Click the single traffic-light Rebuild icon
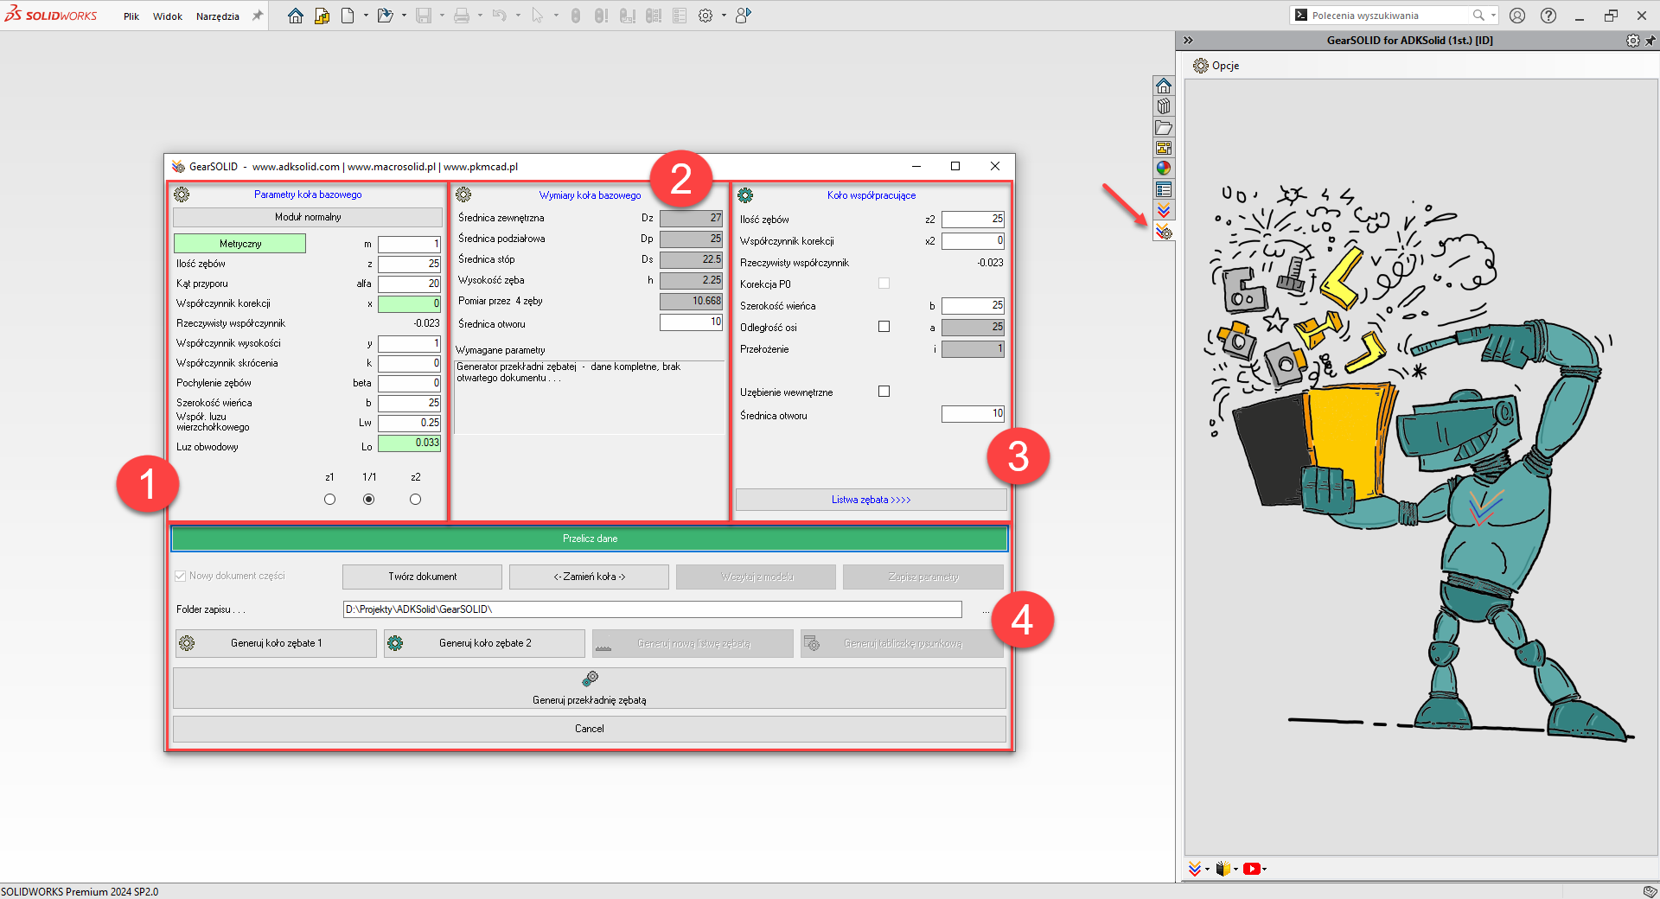The height and width of the screenshot is (899, 1660). (x=576, y=16)
